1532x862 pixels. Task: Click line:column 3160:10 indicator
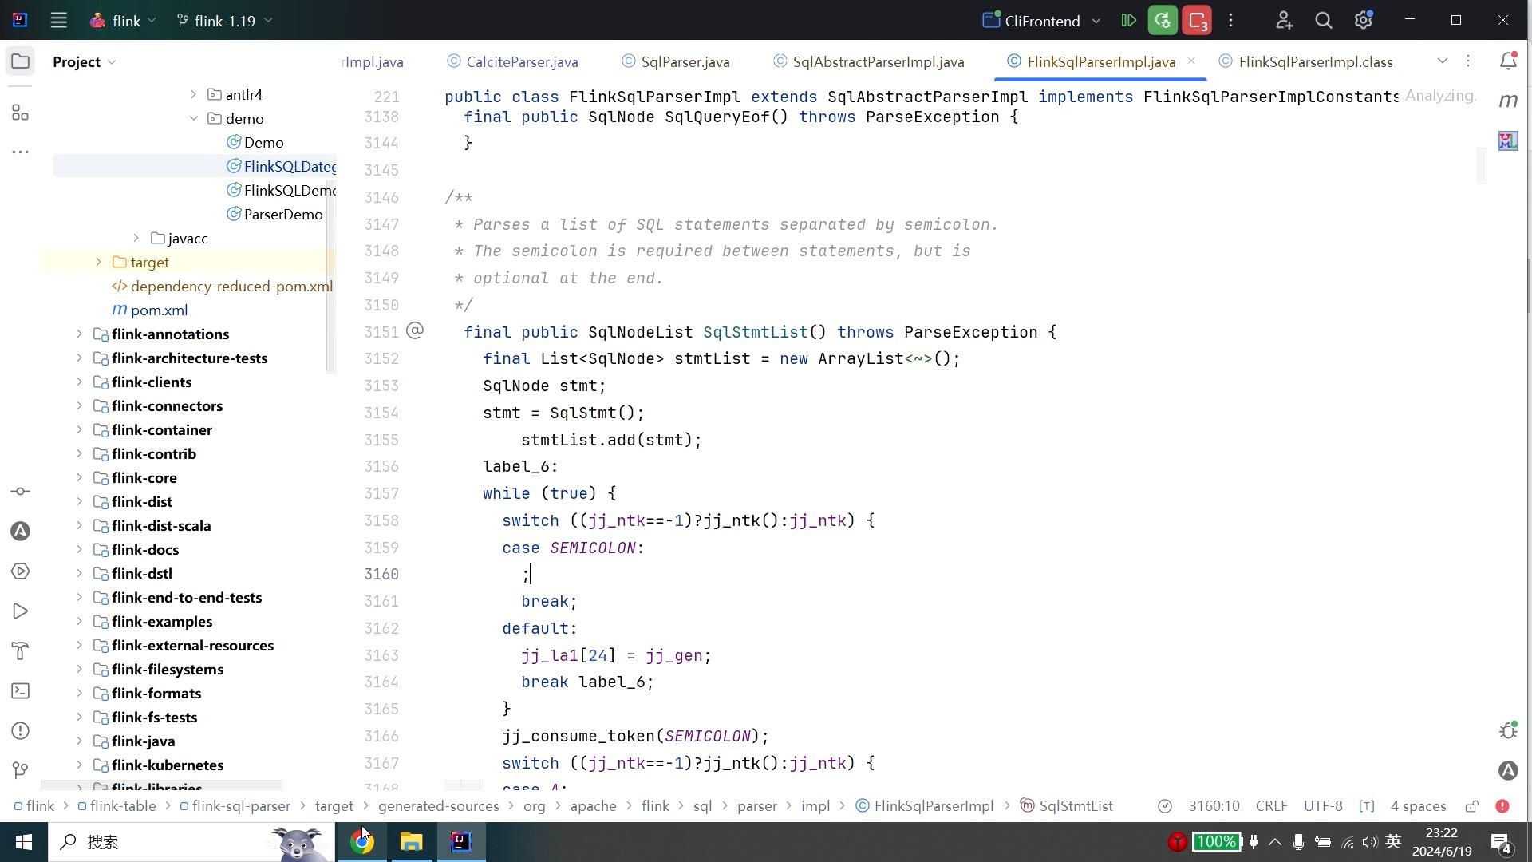tap(1214, 806)
